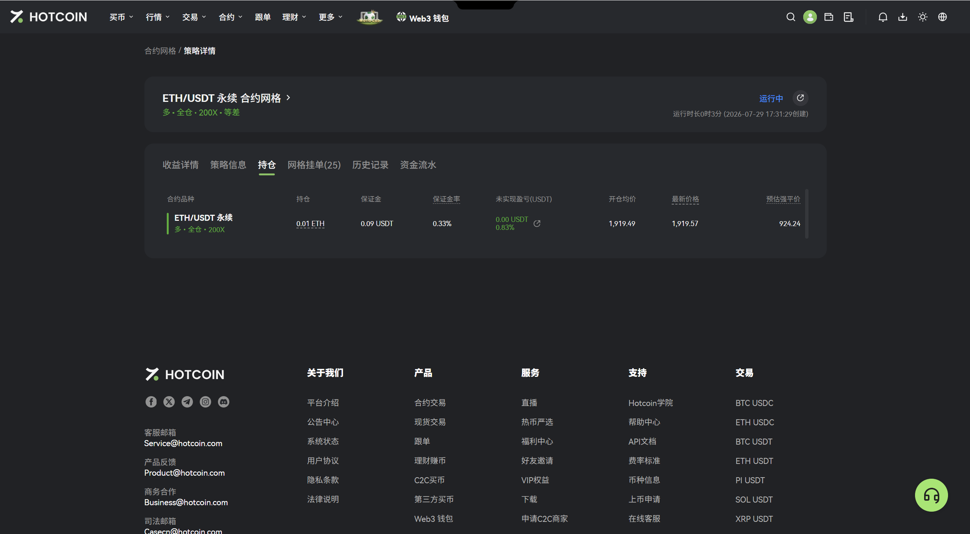Open the green user avatar menu
This screenshot has height=534, width=970.
tap(810, 17)
